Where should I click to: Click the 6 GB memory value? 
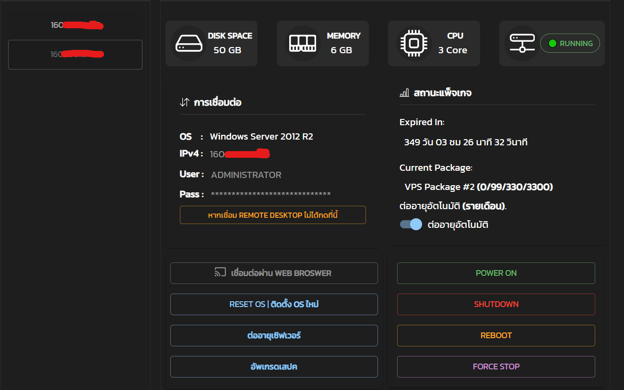pos(341,50)
